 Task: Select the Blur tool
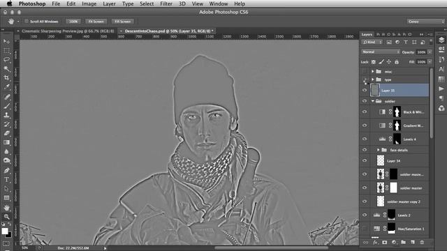click(x=6, y=151)
